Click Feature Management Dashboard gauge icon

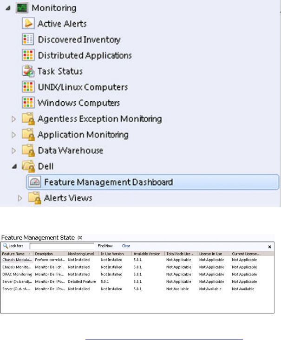34,182
